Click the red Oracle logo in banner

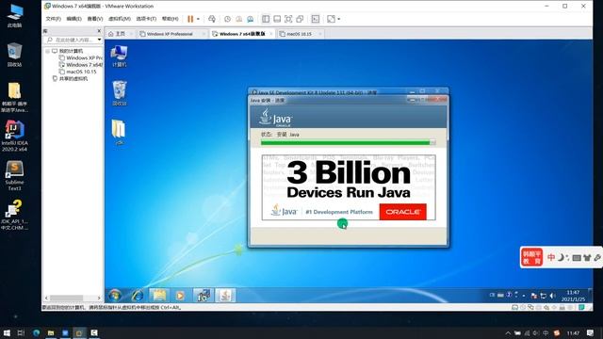[x=402, y=212]
